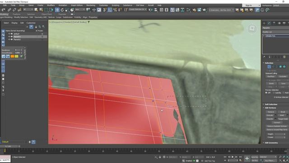The height and width of the screenshot is (163, 289).
Task: Collapse the Selection rollout
Action: (269, 63)
